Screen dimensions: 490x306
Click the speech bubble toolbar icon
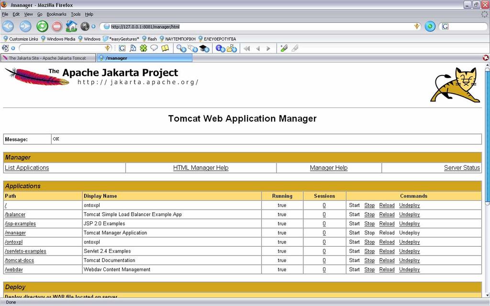pos(154,48)
